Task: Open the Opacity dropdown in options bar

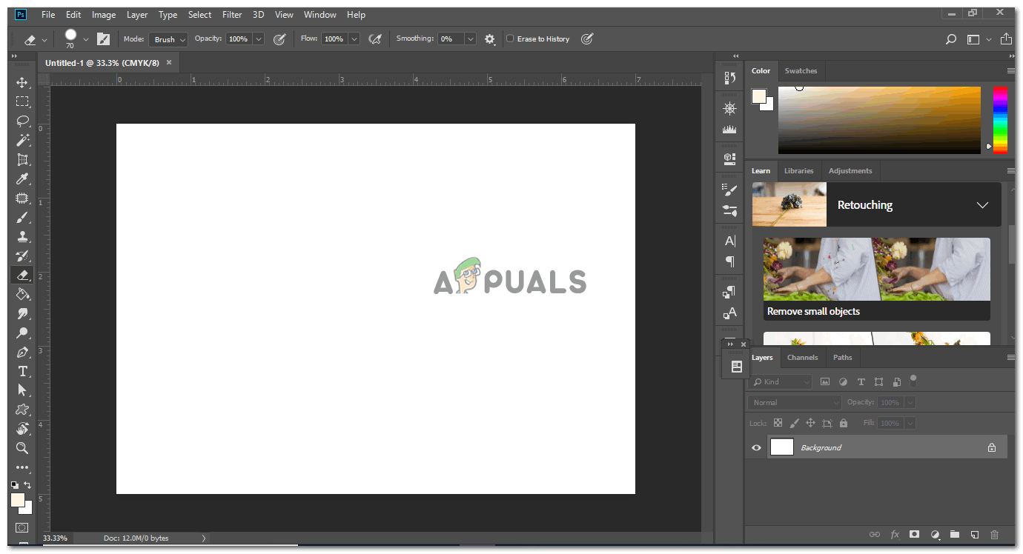Action: pos(258,39)
